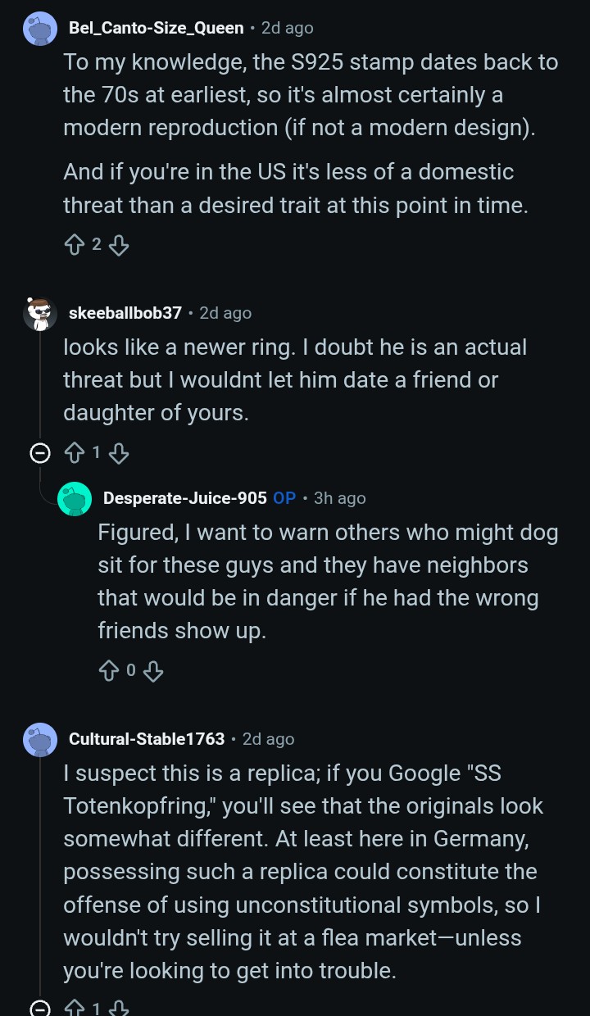Image resolution: width=590 pixels, height=1016 pixels.
Task: Open Desperate-Juice-905's avatar
Action: click(x=75, y=498)
